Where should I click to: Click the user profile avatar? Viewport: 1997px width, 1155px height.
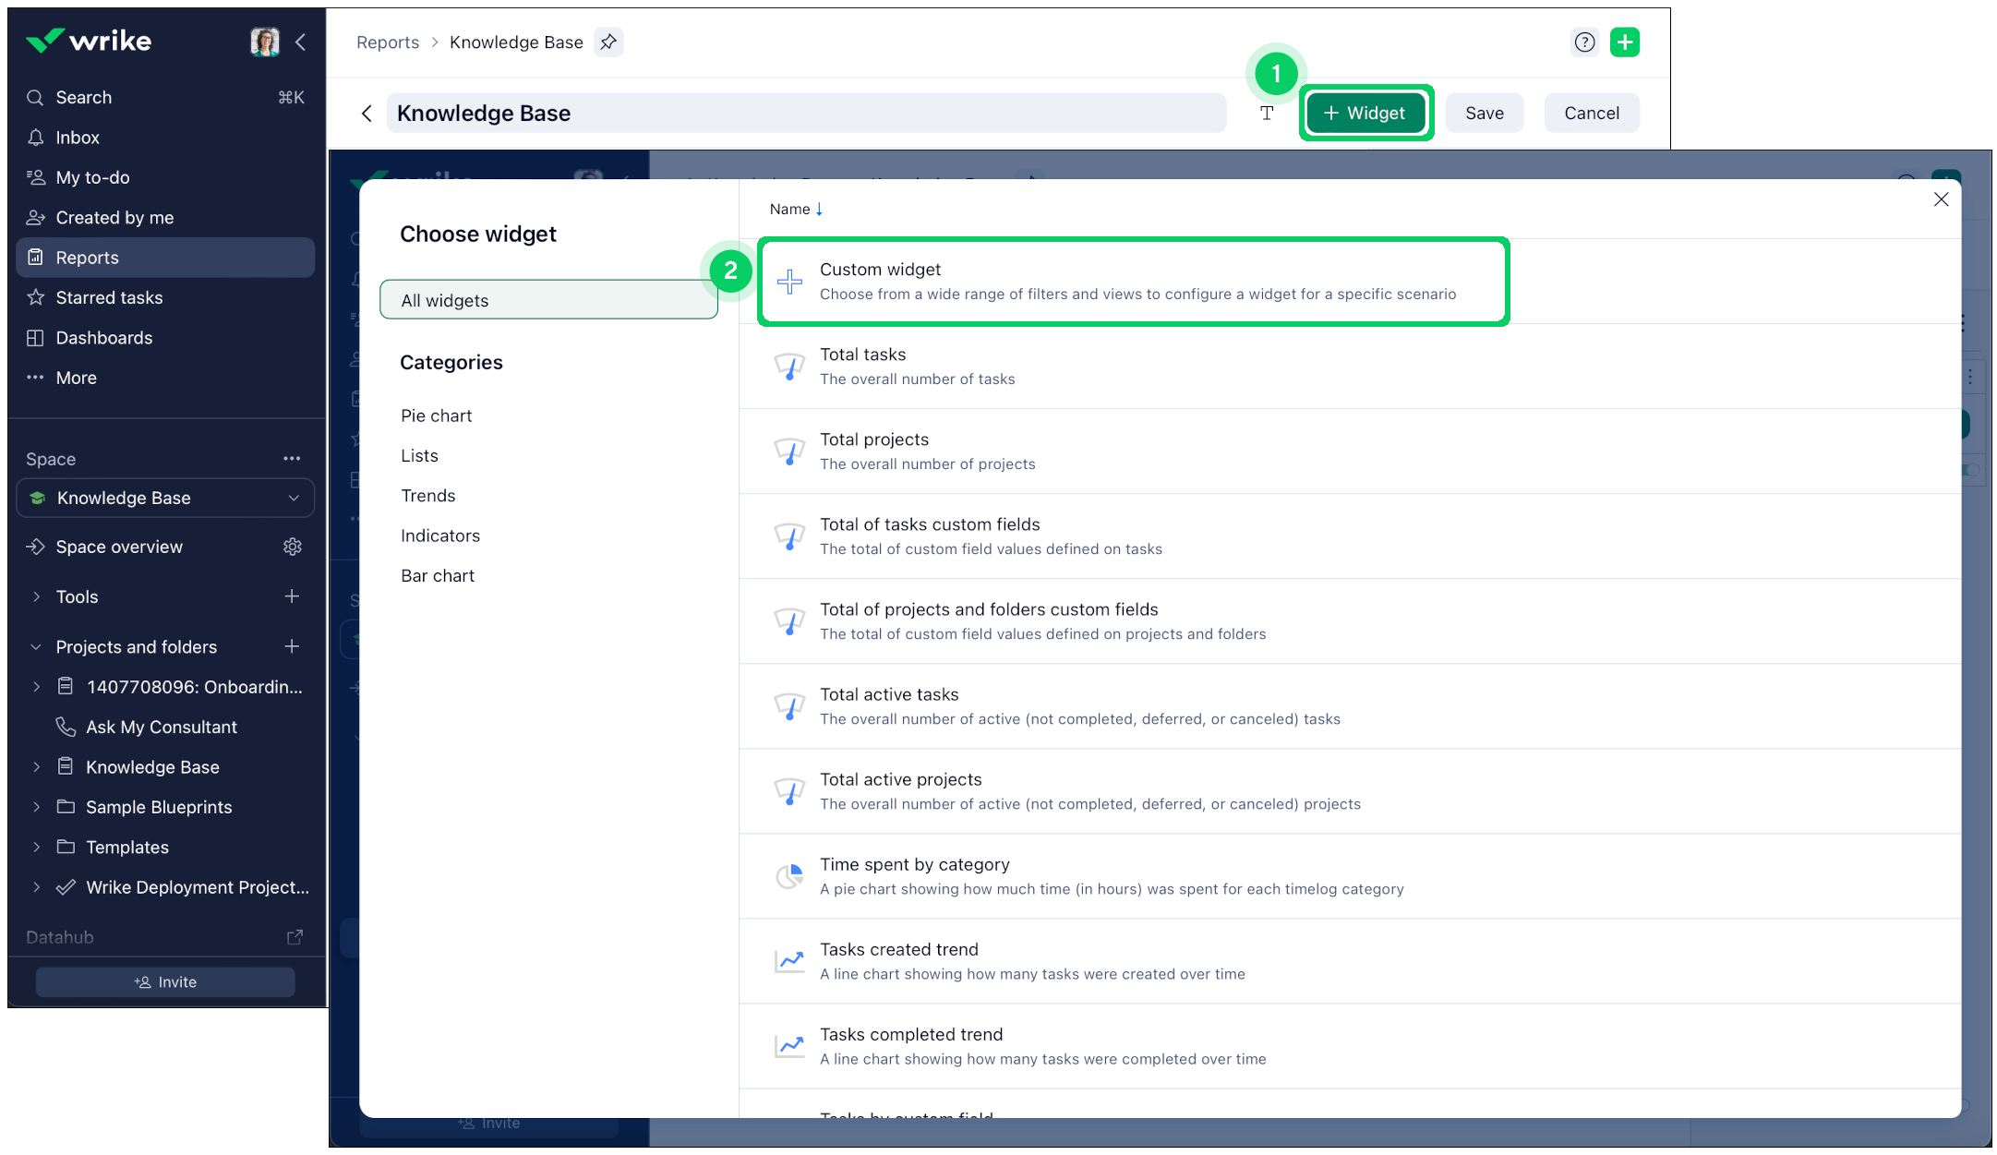265,41
